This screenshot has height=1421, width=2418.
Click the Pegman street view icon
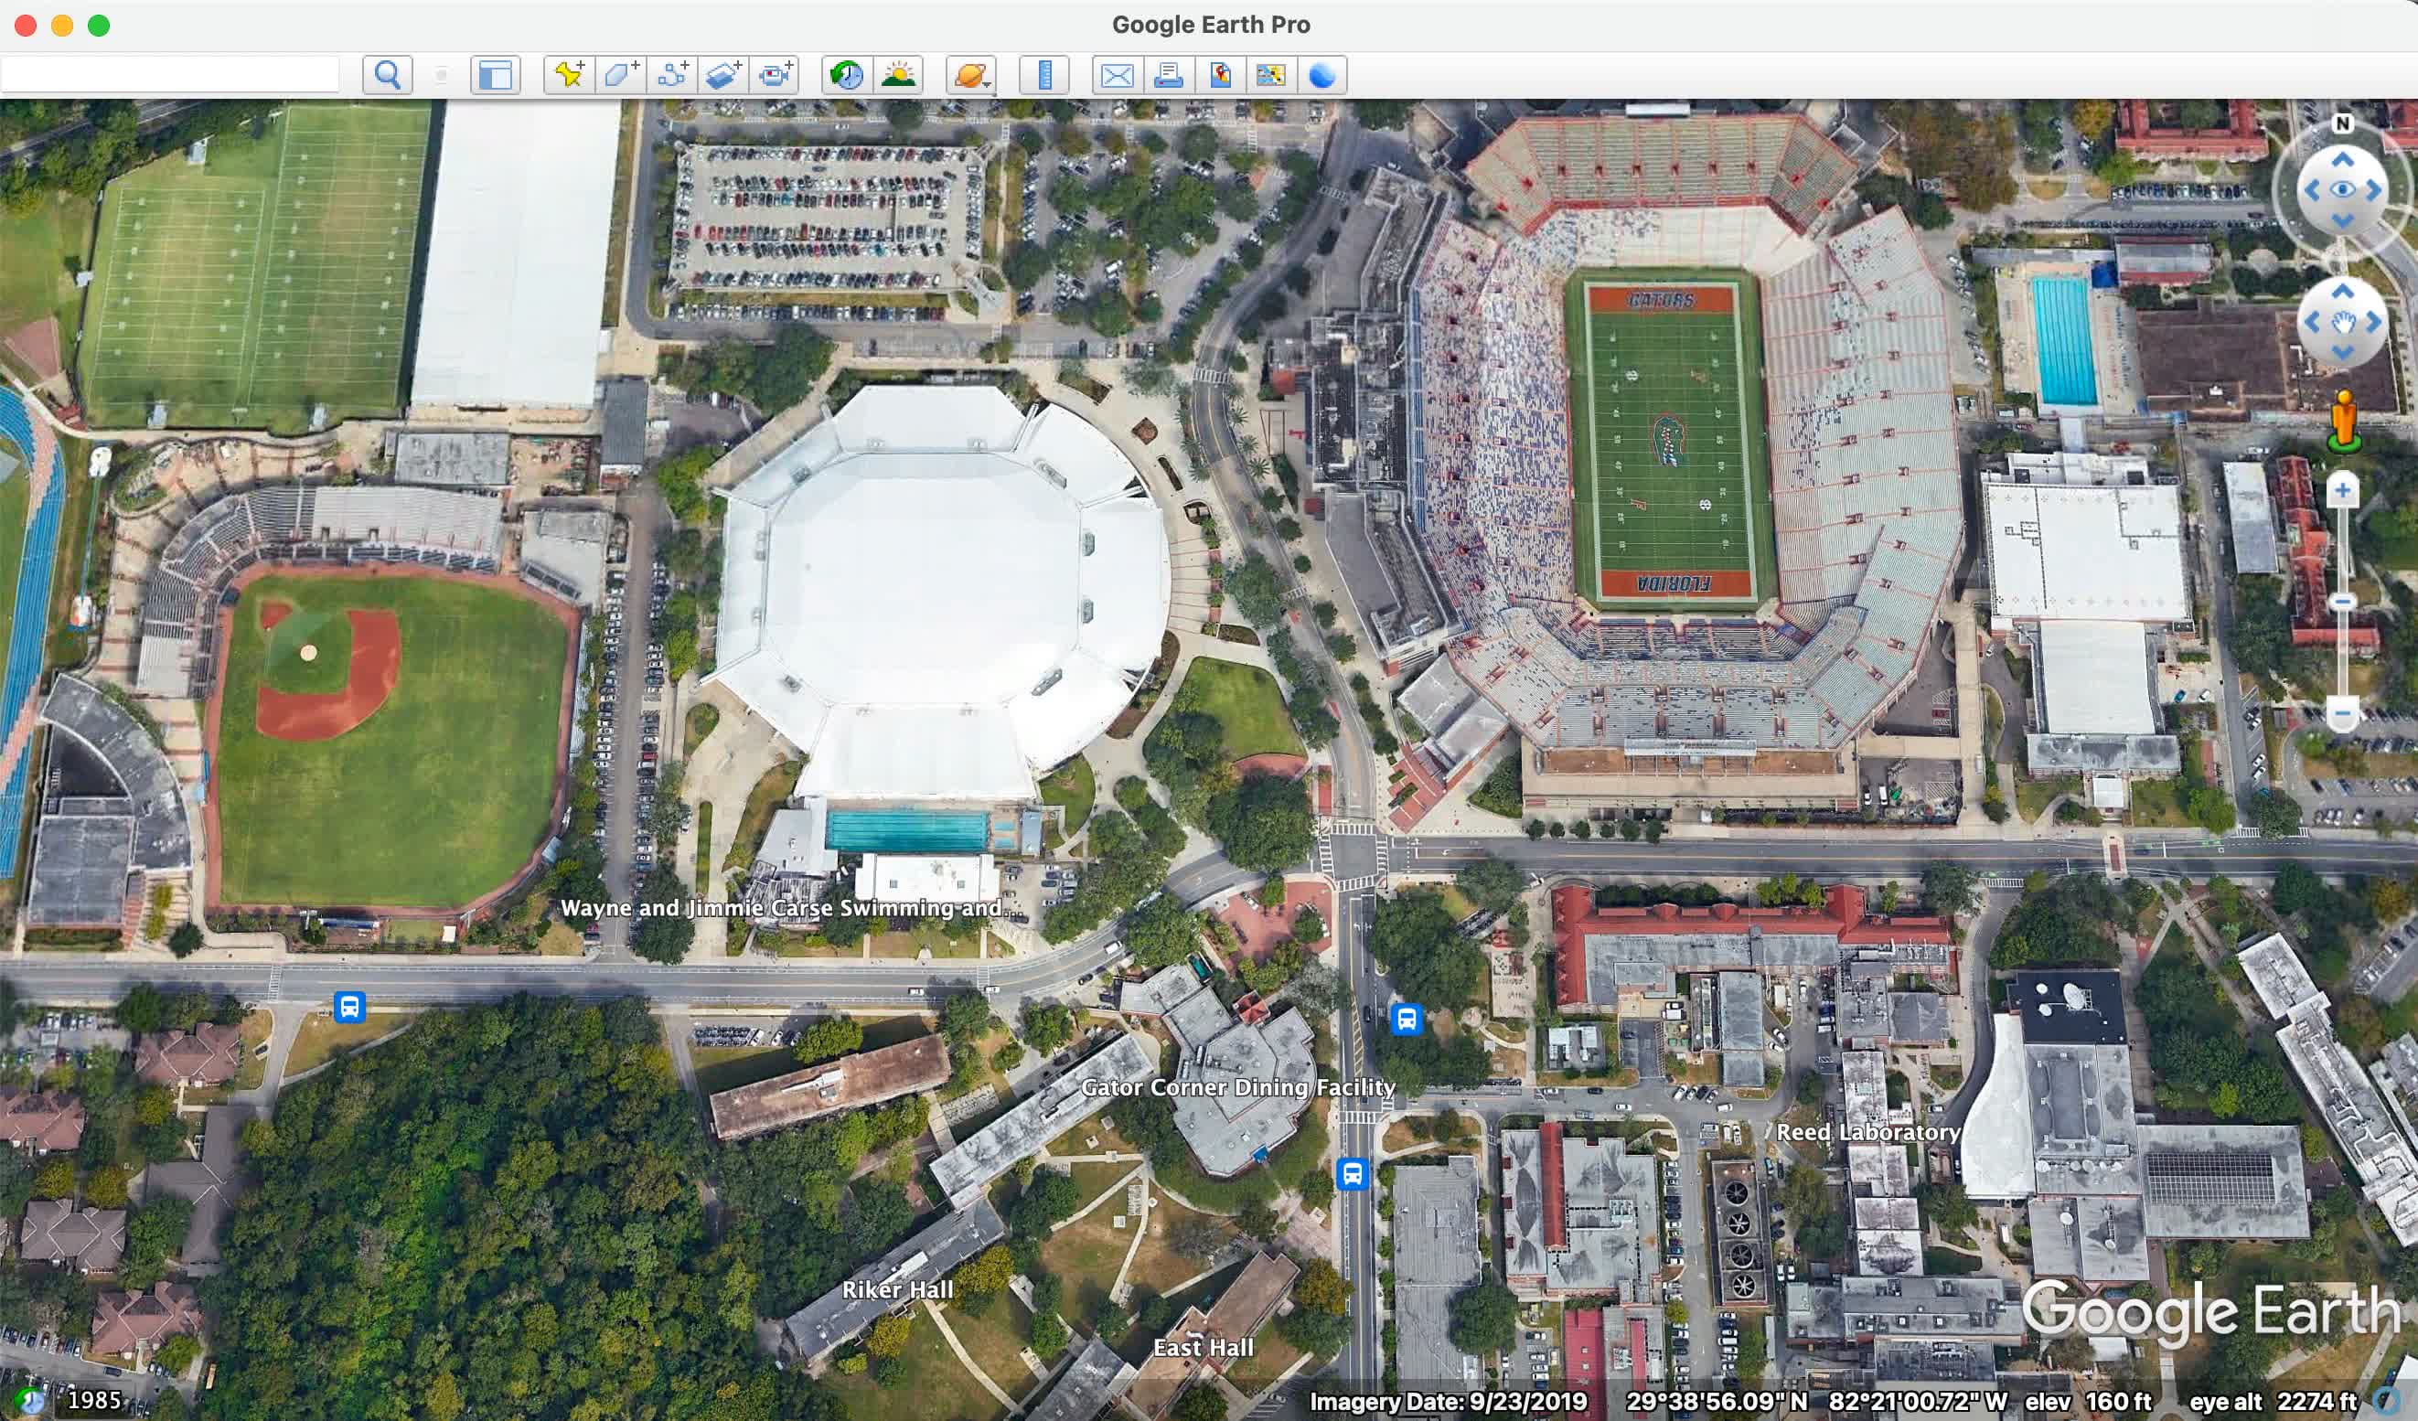[2343, 421]
